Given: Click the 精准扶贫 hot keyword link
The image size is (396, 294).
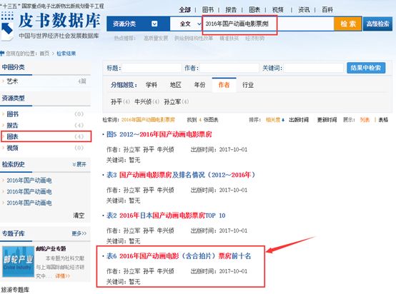Looking at the screenshot, I should tap(229, 39).
